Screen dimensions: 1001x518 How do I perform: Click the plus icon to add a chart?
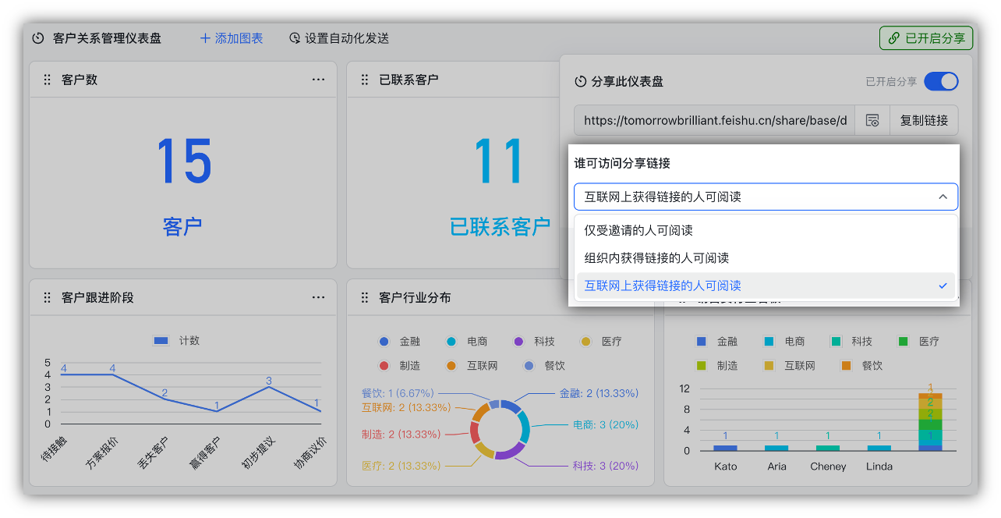click(203, 37)
